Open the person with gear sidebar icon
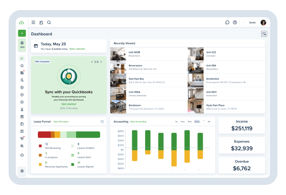286x195 pixels. [x=22, y=80]
